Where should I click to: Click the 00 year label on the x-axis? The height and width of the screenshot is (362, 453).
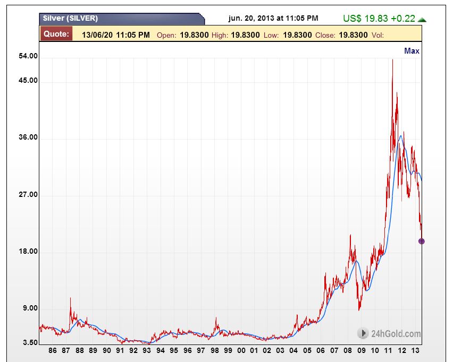tap(241, 351)
